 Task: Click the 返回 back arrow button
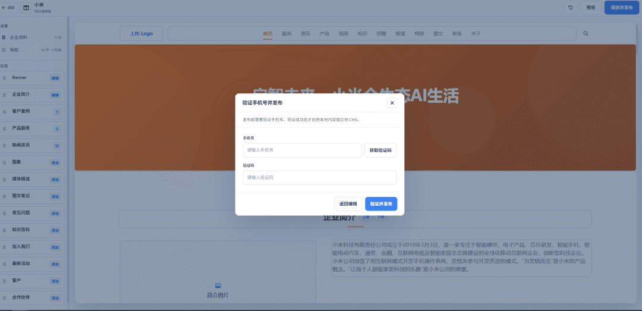[x=8, y=7]
